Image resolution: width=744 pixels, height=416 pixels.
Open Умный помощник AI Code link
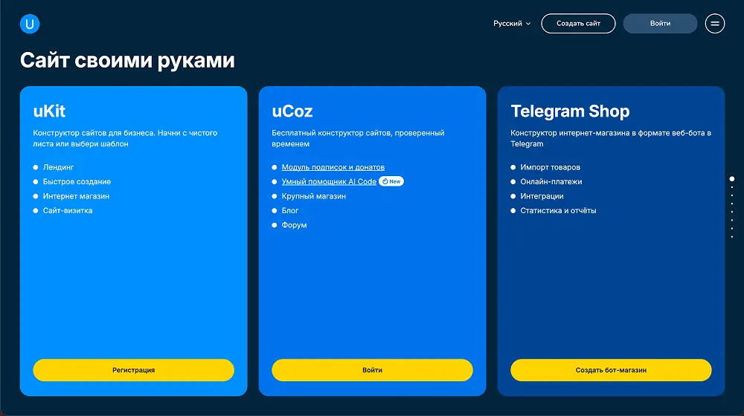click(329, 181)
